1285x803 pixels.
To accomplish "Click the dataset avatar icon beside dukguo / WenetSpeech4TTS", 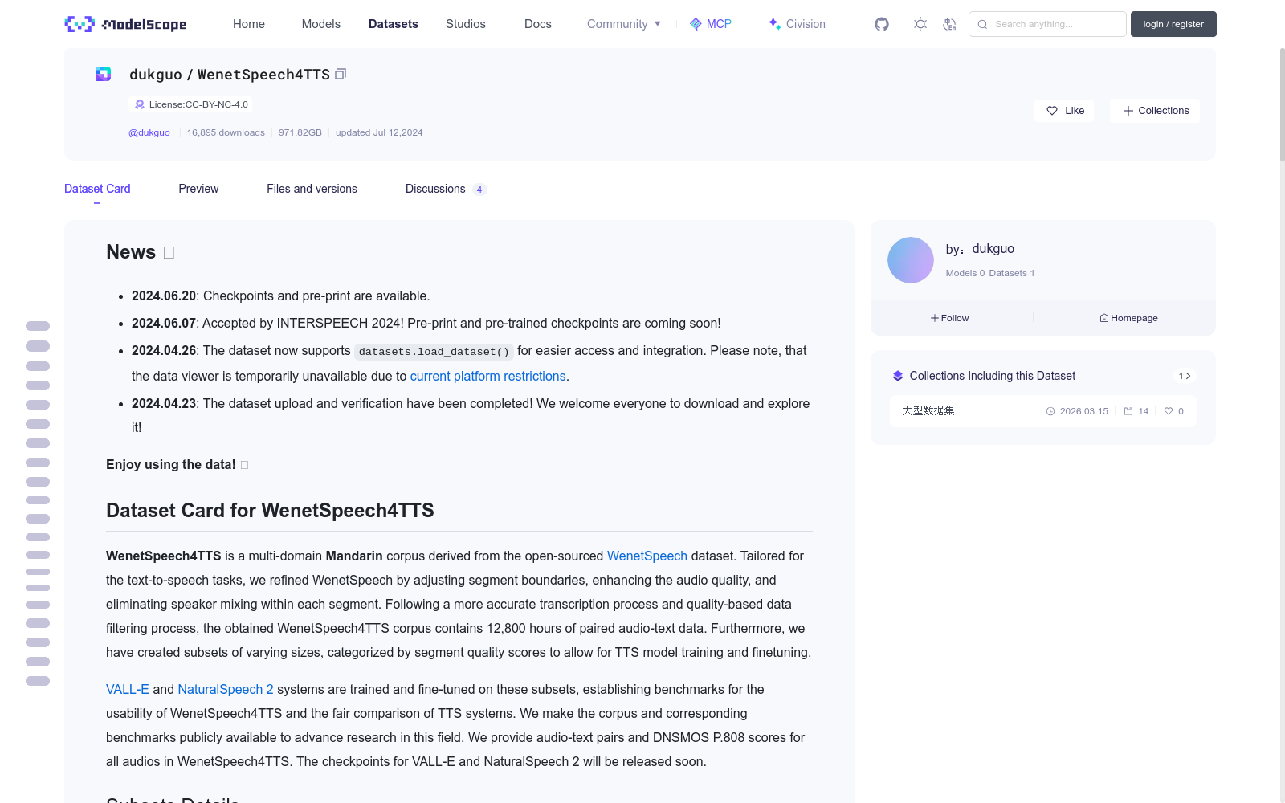I will [104, 74].
